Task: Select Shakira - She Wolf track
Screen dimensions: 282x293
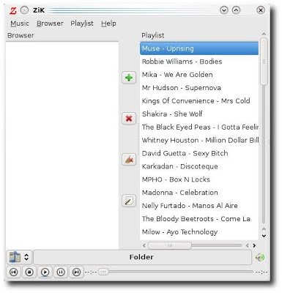Action: [x=199, y=114]
